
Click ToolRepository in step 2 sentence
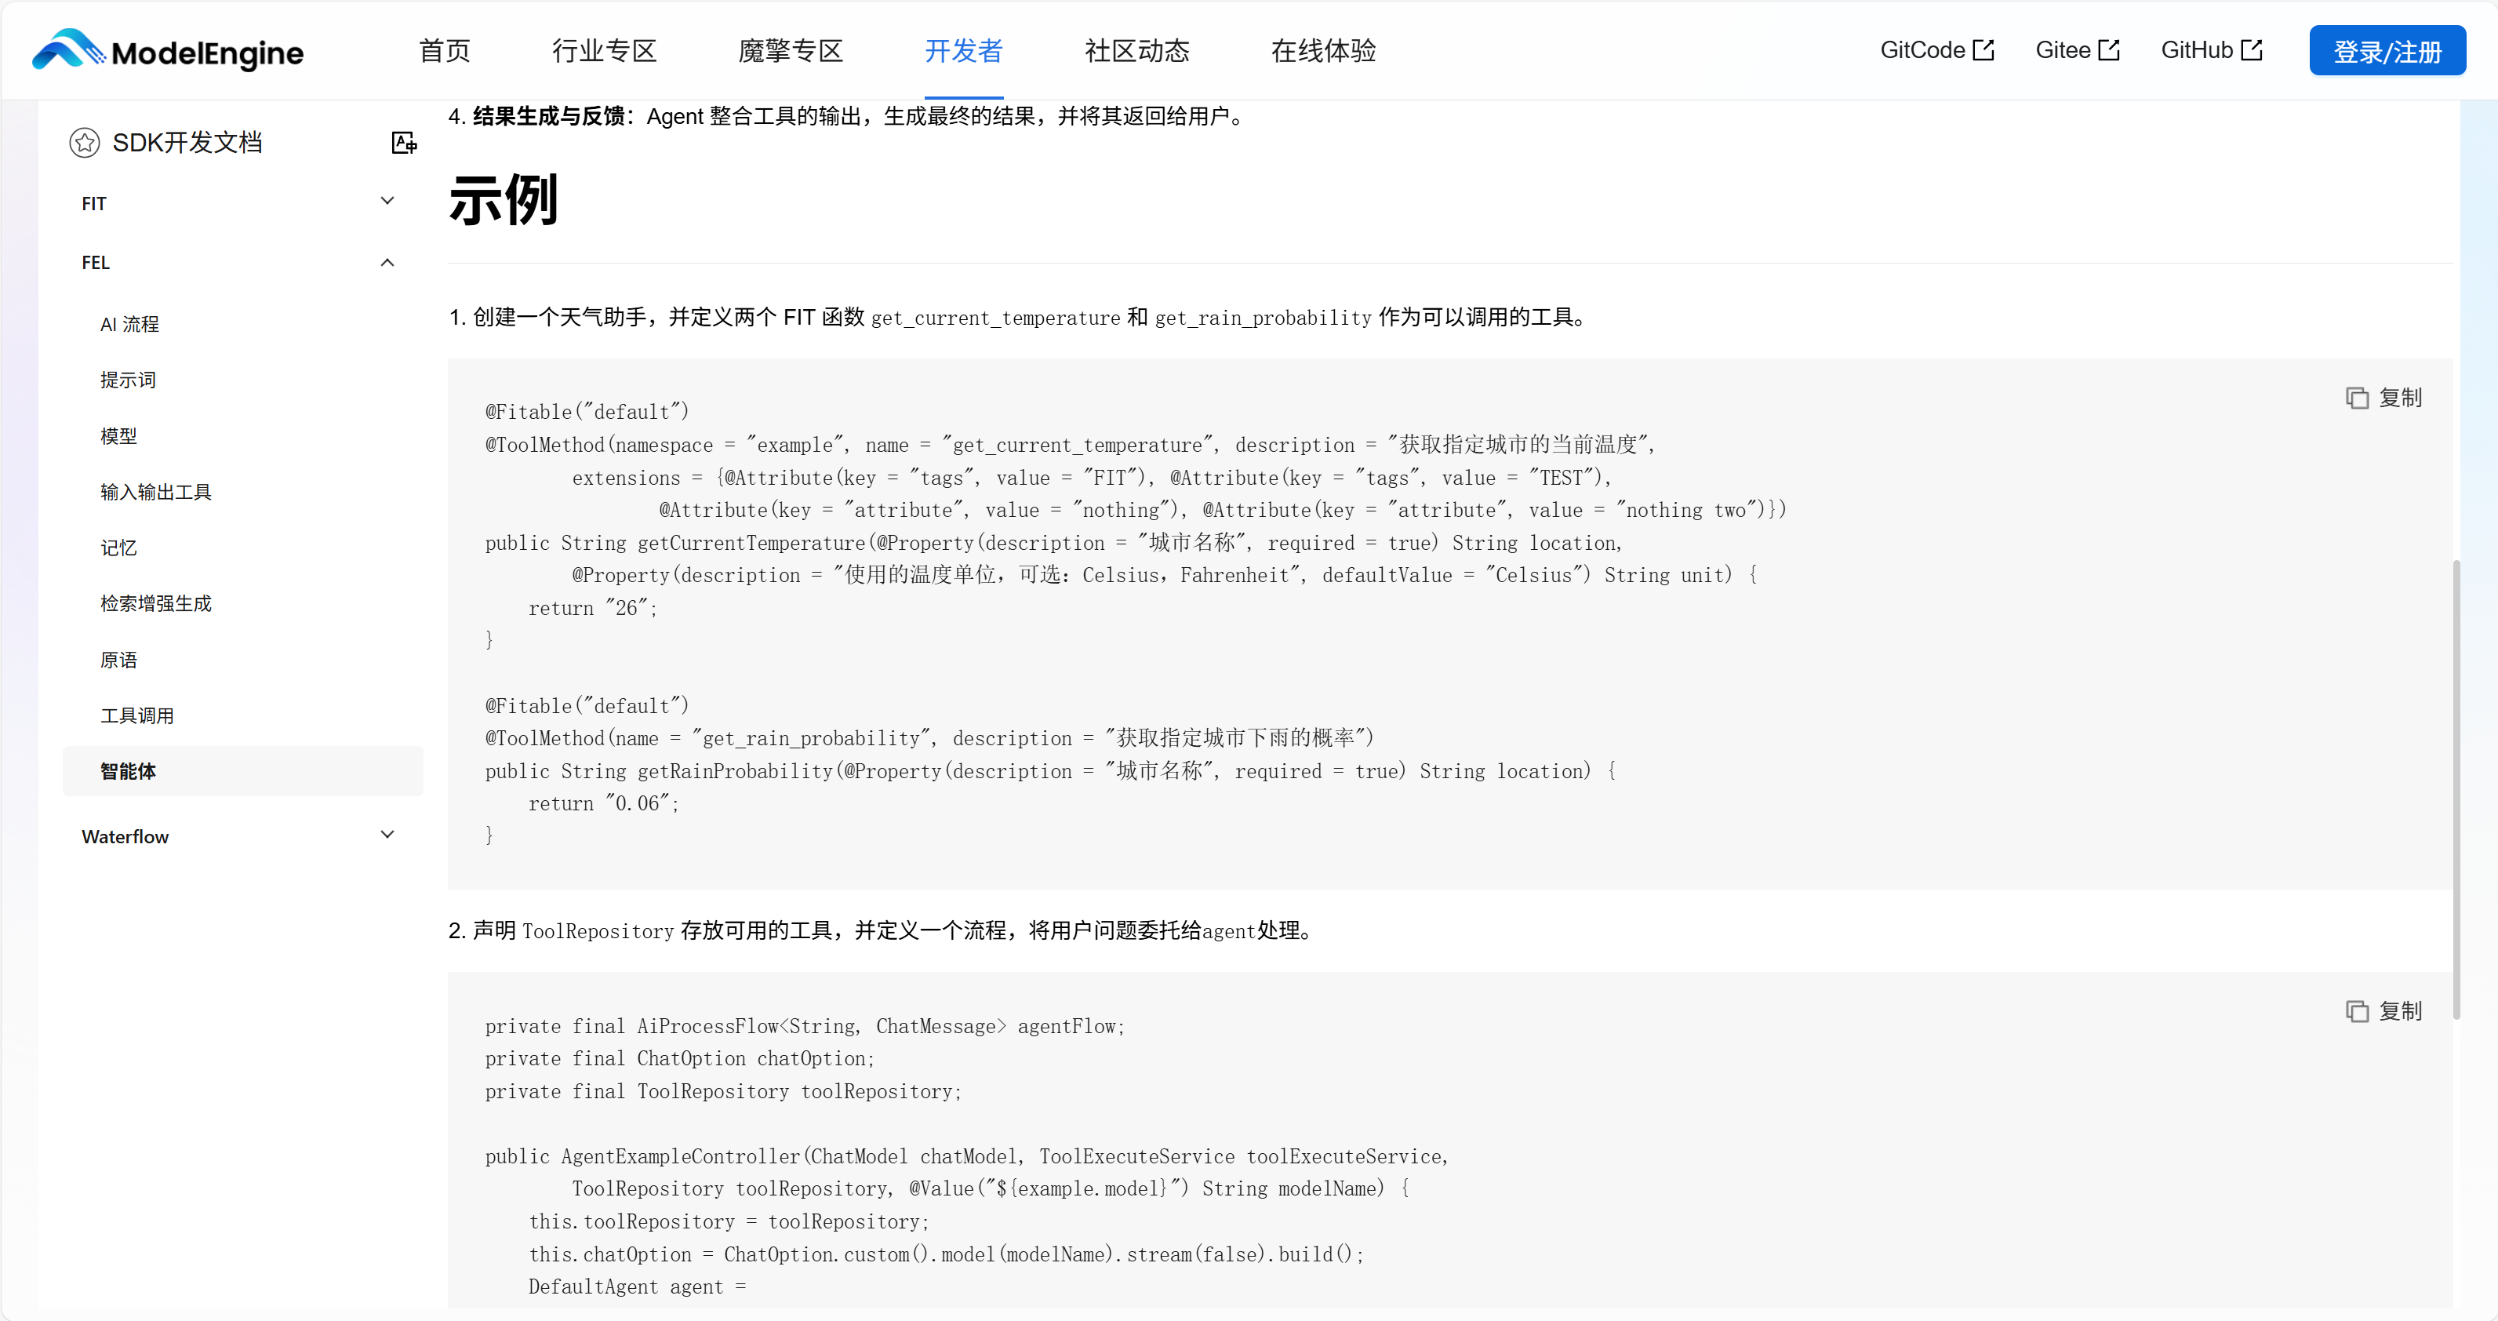(x=598, y=931)
